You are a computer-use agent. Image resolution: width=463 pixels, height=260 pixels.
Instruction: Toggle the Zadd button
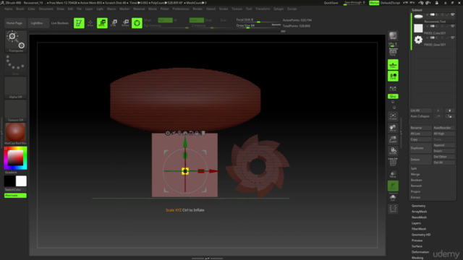(x=197, y=20)
